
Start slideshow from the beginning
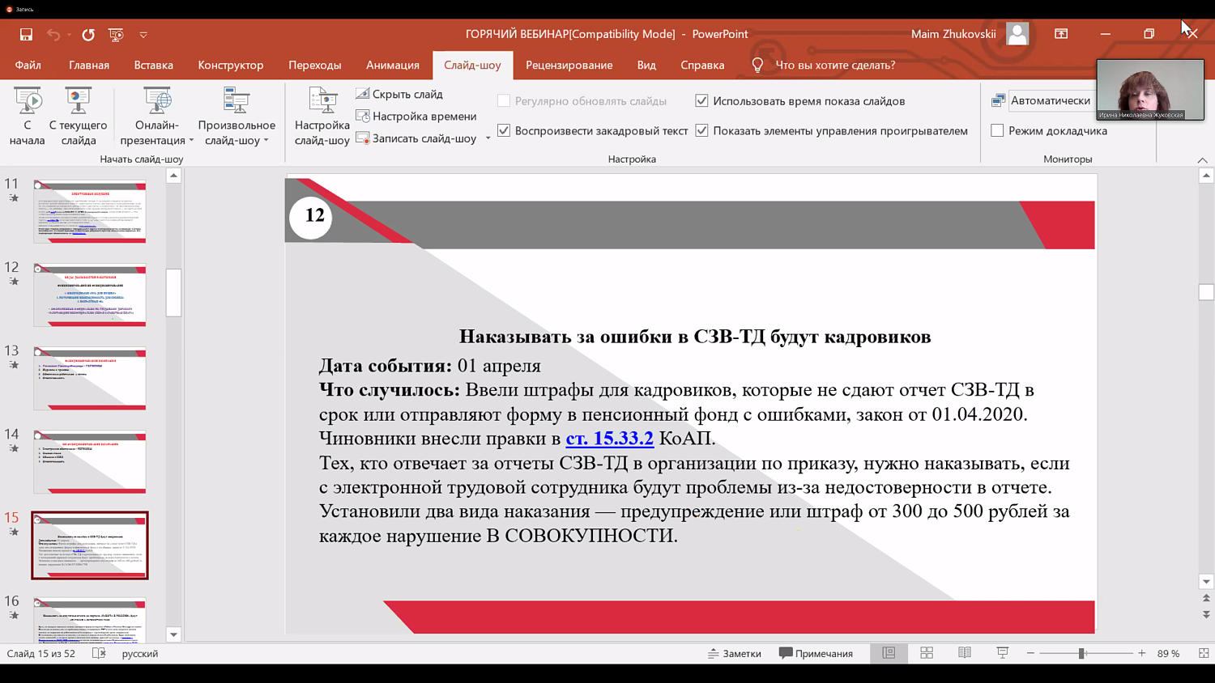click(x=28, y=117)
